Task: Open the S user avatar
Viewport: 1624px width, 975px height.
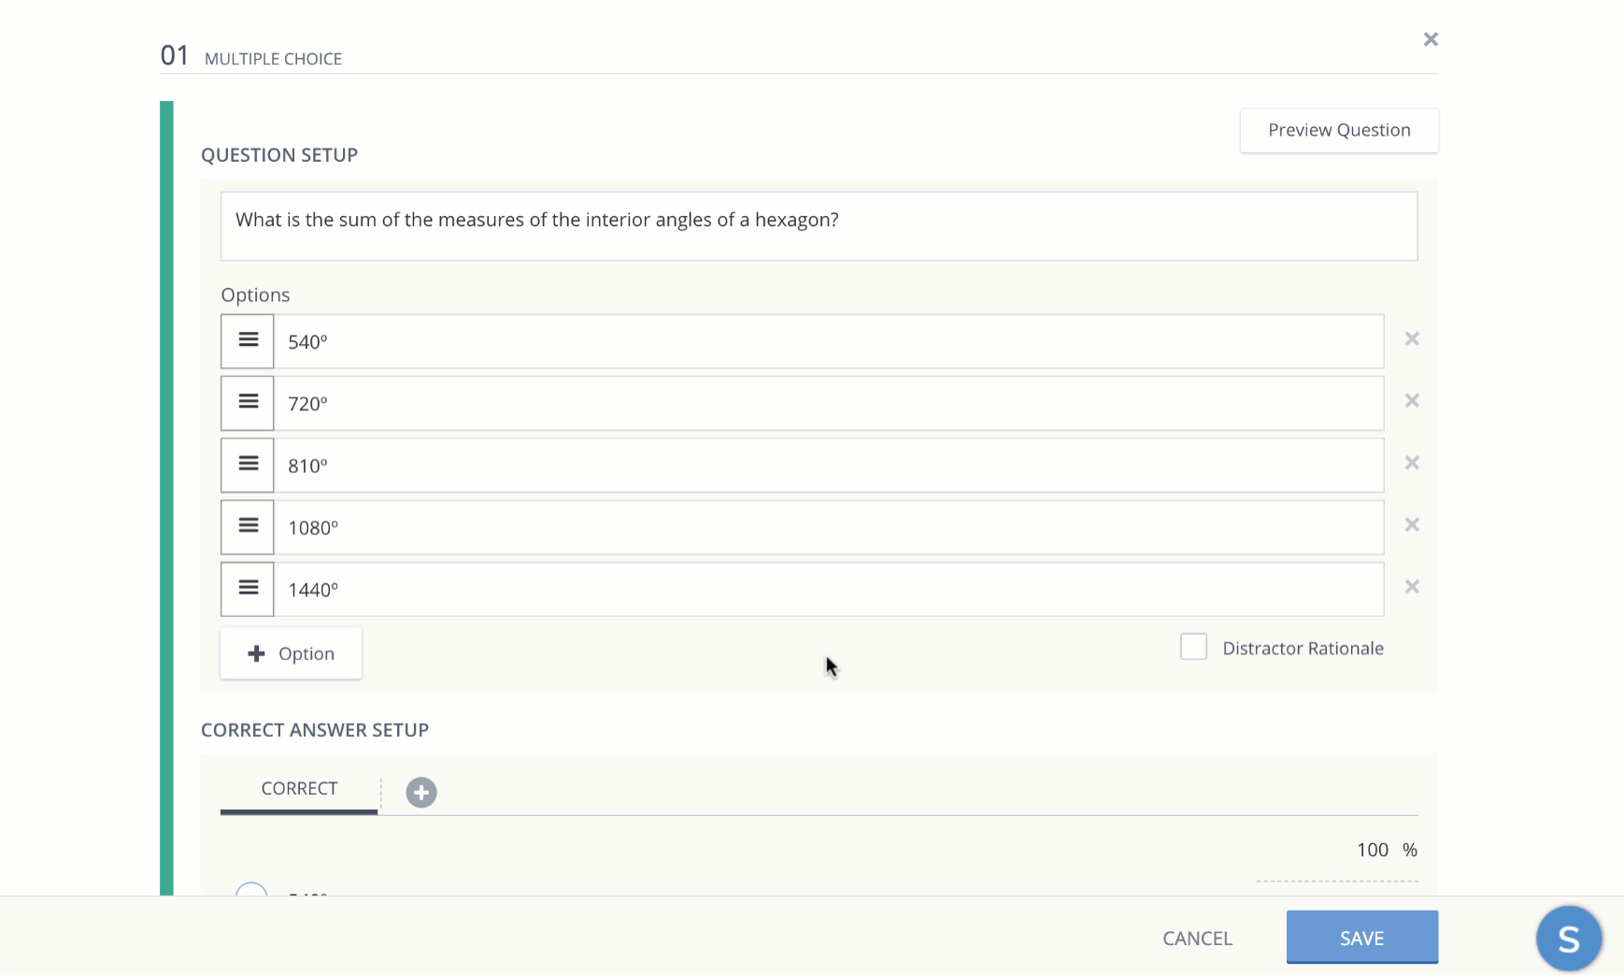Action: [x=1568, y=938]
